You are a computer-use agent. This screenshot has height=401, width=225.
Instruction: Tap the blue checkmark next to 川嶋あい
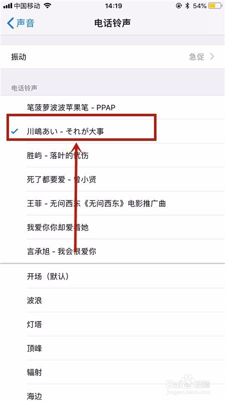point(14,131)
